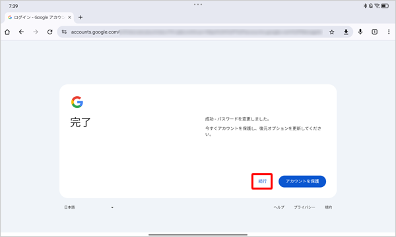
Task: Navigate back with the left arrow
Action: (x=22, y=32)
